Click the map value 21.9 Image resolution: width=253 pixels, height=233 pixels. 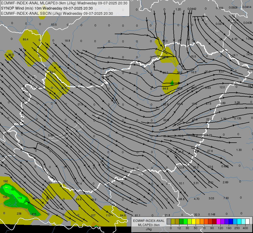tap(80, 104)
